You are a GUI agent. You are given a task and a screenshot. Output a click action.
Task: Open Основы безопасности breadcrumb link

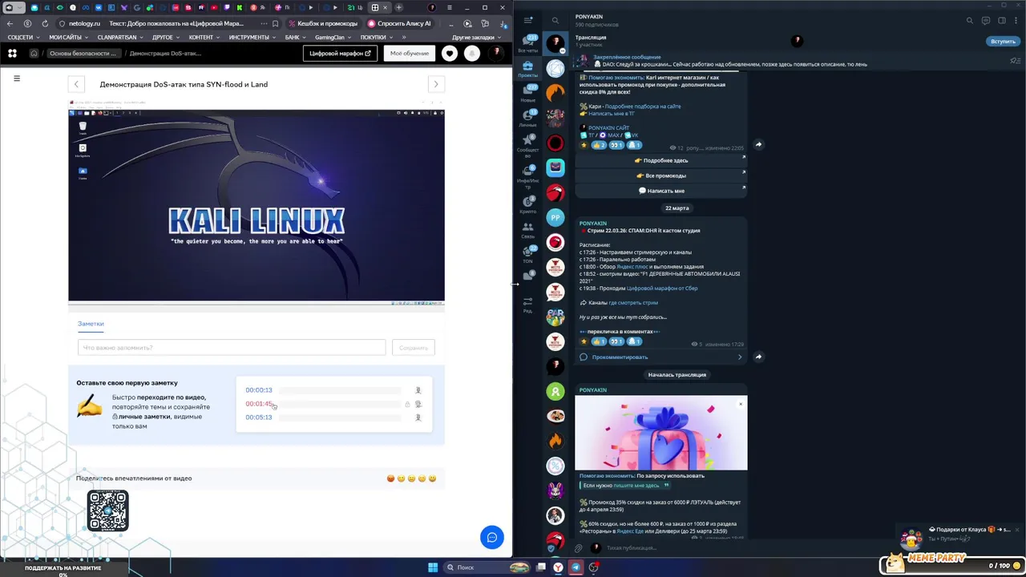[x=83, y=54]
